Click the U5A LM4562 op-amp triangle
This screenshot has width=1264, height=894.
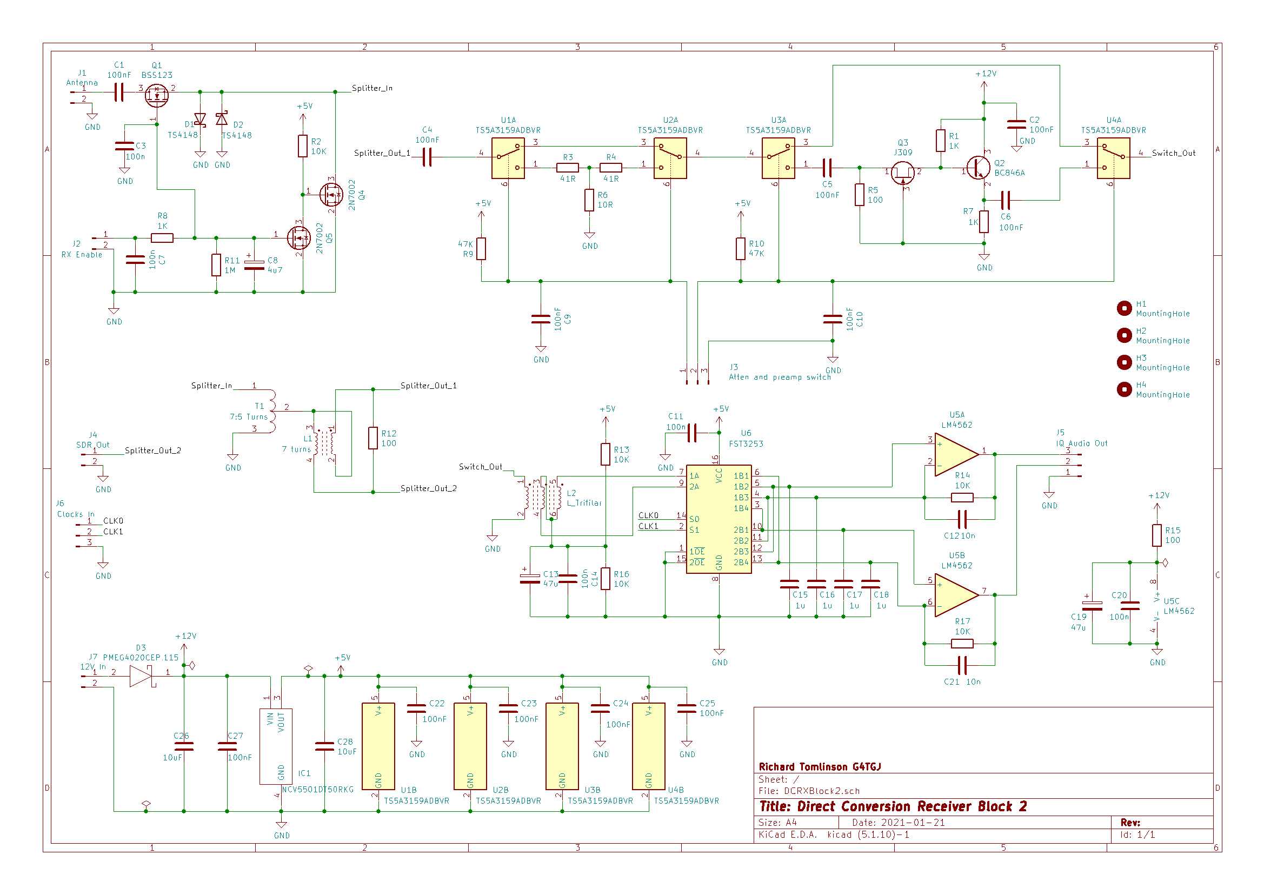(x=957, y=454)
